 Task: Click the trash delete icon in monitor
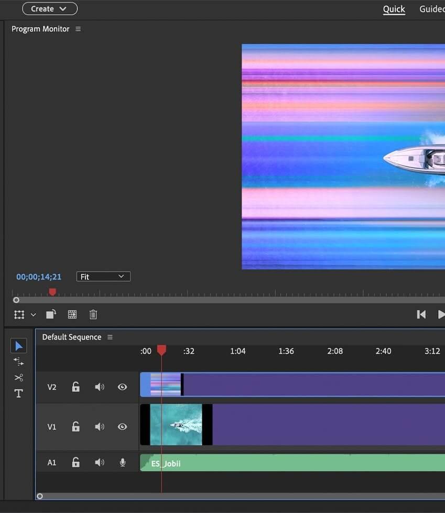(93, 314)
